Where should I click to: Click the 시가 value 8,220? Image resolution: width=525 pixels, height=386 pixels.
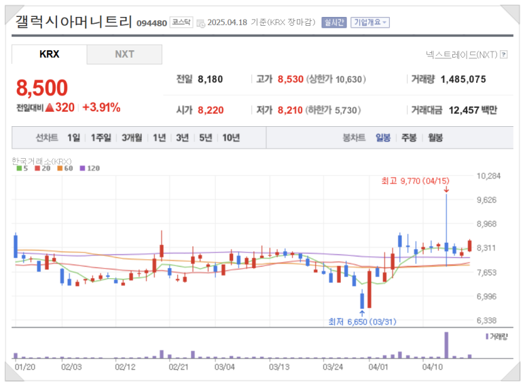tap(211, 110)
